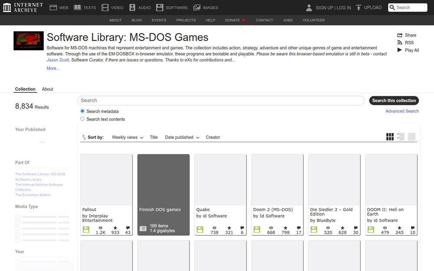Image resolution: width=434 pixels, height=271 pixels.
Task: Select the About tab
Action: pos(47,89)
